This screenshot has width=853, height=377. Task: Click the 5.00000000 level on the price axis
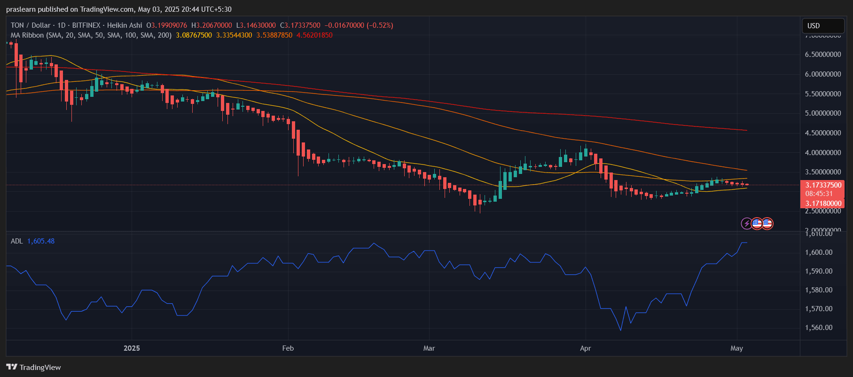822,113
